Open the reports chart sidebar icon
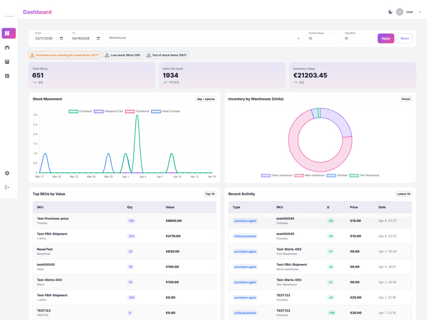The image size is (427, 320). (x=7, y=76)
